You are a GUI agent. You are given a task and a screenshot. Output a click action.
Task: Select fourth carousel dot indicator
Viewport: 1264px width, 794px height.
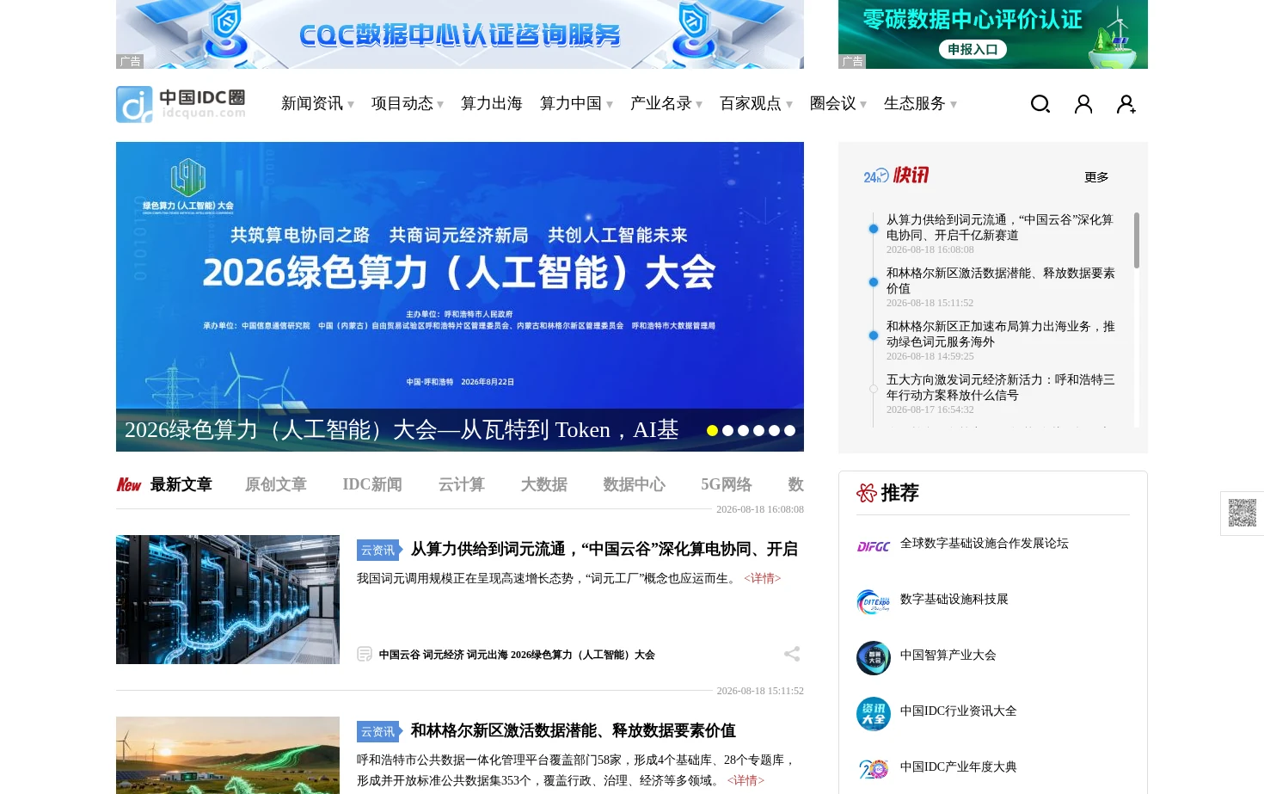[x=758, y=430]
